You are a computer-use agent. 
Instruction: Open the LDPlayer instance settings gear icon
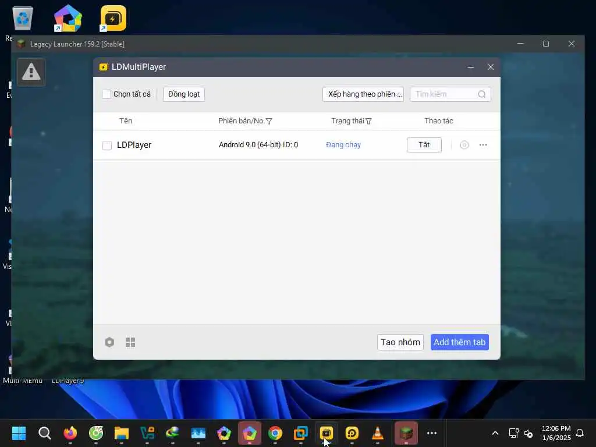pyautogui.click(x=464, y=145)
